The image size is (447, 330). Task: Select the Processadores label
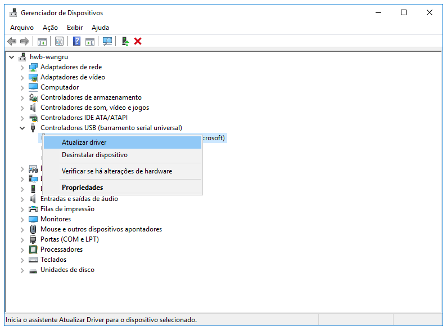pos(62,249)
